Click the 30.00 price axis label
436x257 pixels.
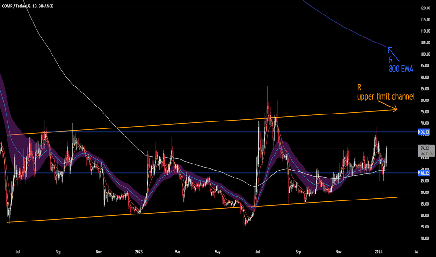tap(425, 215)
